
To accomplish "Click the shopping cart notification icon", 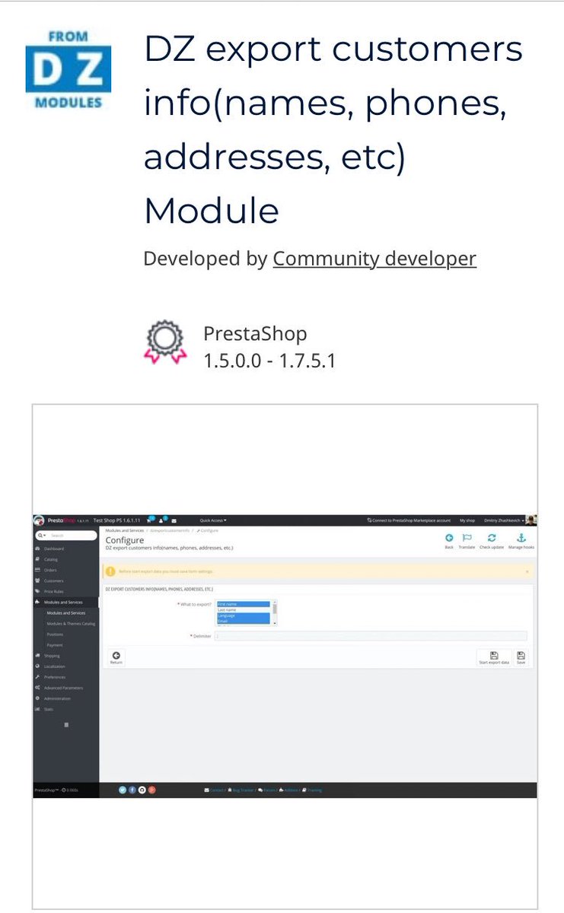I will [x=150, y=520].
